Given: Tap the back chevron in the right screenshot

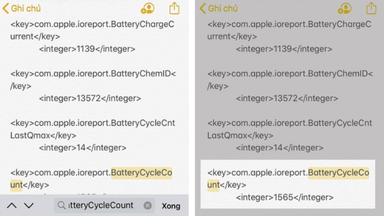Looking at the screenshot, I should pyautogui.click(x=203, y=9).
